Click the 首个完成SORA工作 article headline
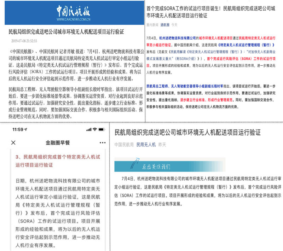Screen dimensions: 283x251 tap(212, 11)
